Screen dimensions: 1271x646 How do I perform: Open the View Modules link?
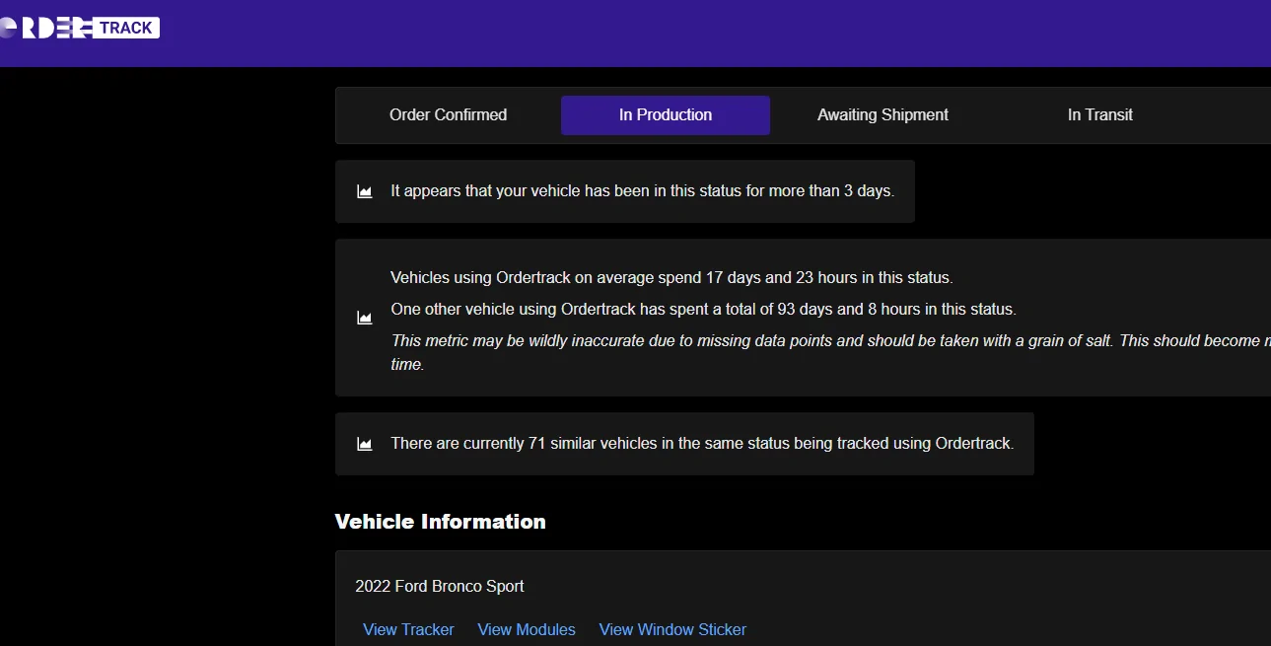(x=527, y=629)
